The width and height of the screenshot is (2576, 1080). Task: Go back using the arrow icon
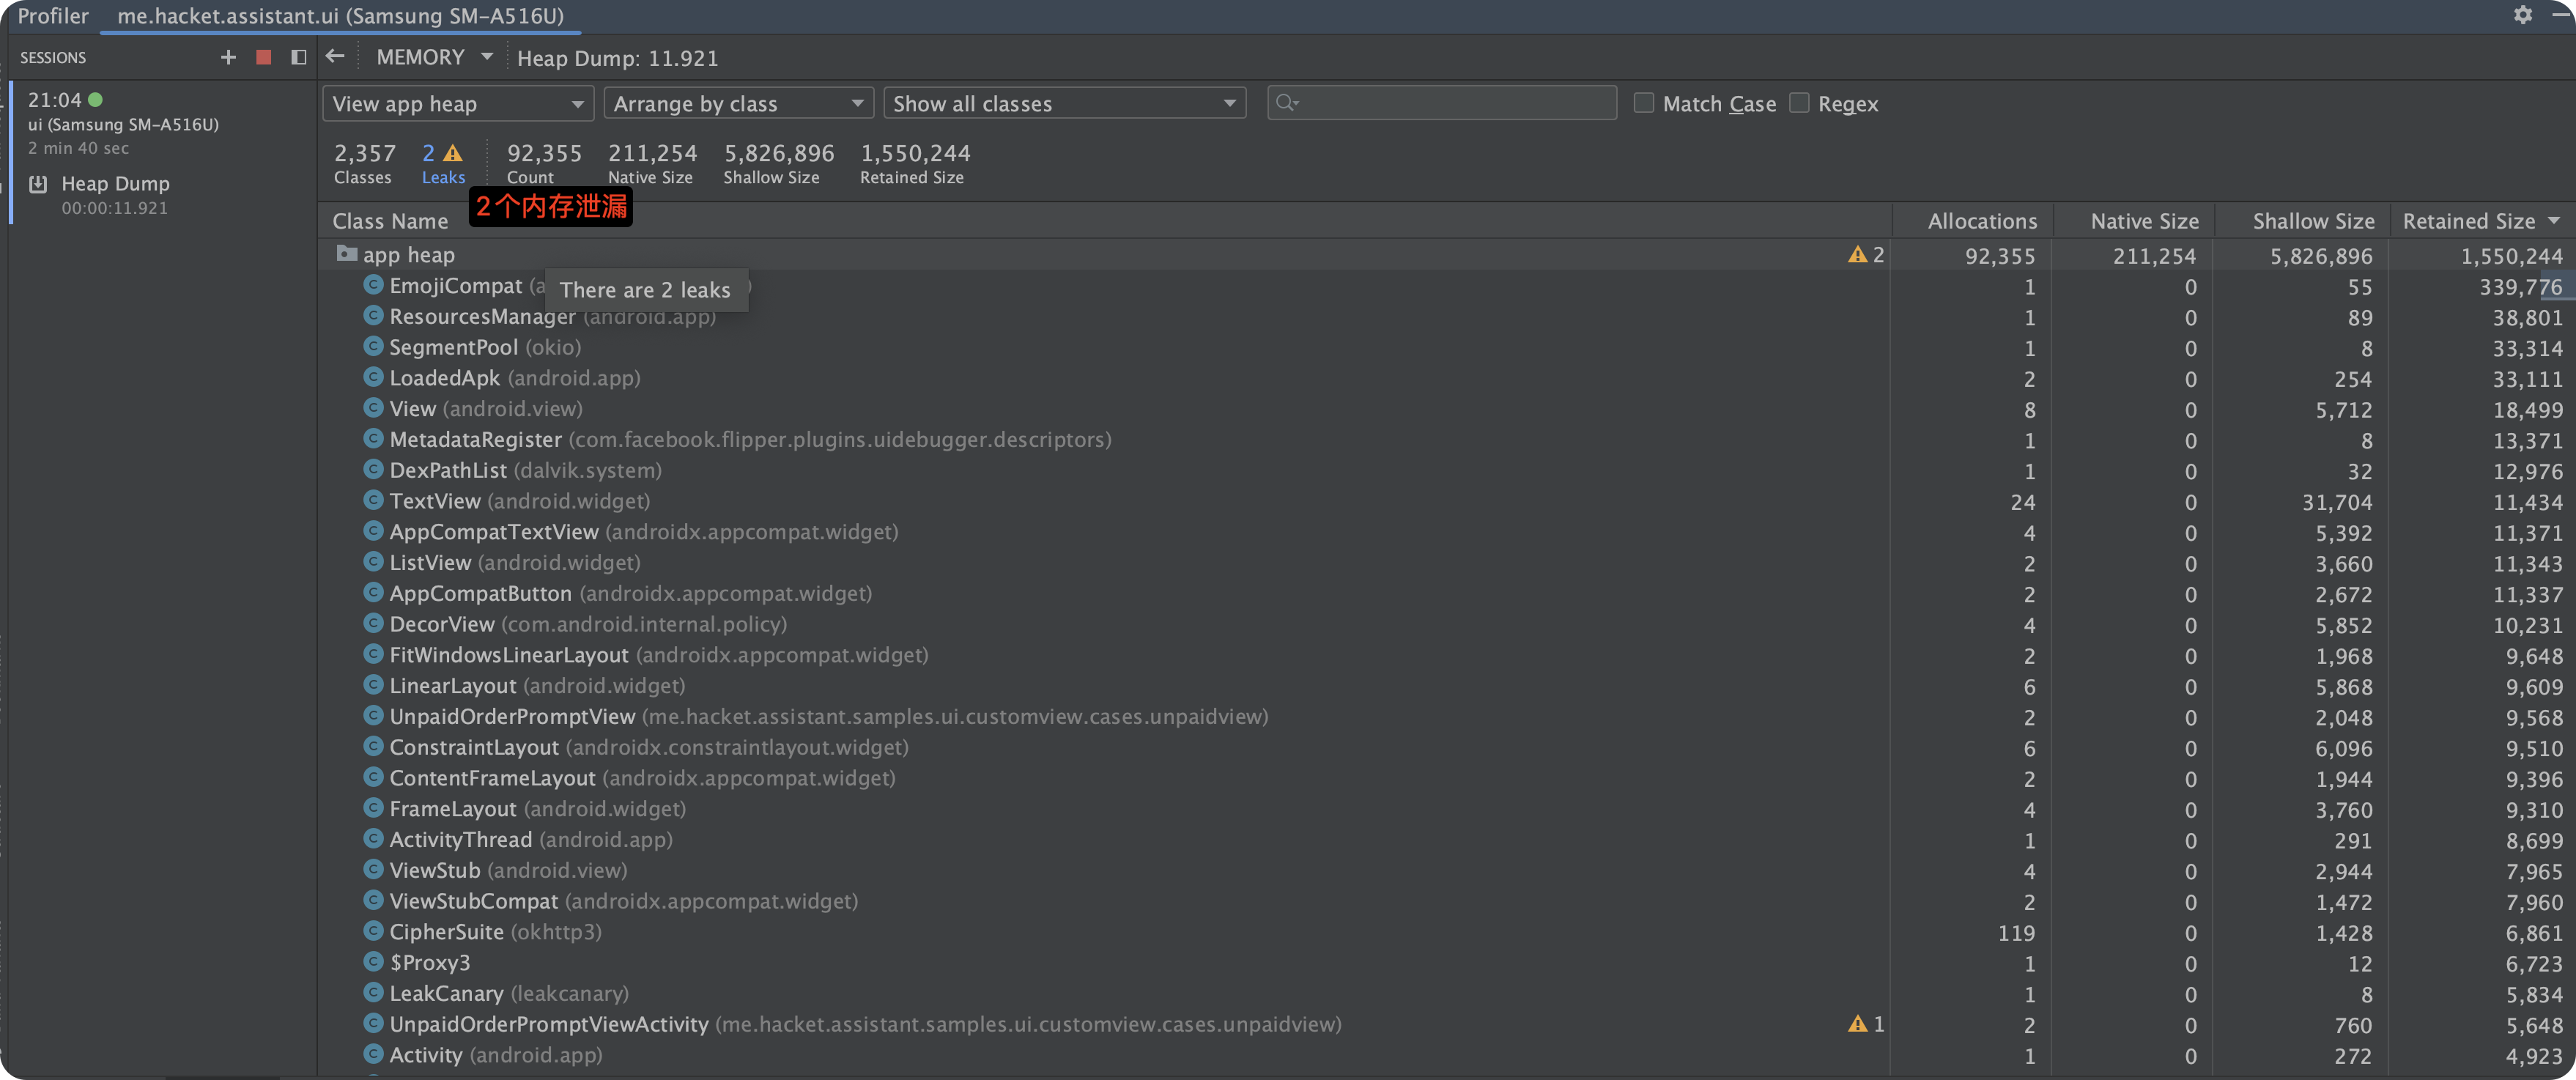(x=335, y=57)
